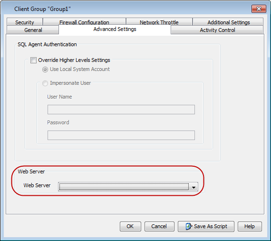Go to Additional Settings tab
The width and height of the screenshot is (271, 241).
228,22
